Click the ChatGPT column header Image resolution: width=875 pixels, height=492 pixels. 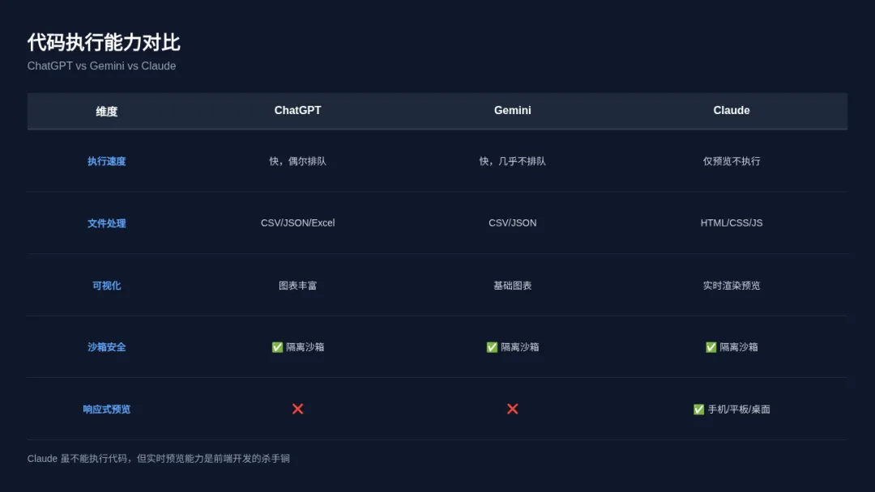(x=298, y=110)
